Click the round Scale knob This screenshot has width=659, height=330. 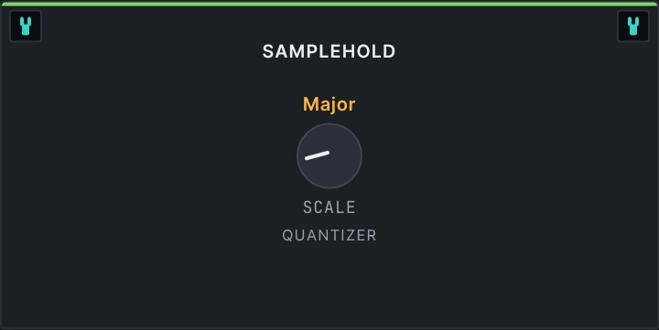(329, 155)
